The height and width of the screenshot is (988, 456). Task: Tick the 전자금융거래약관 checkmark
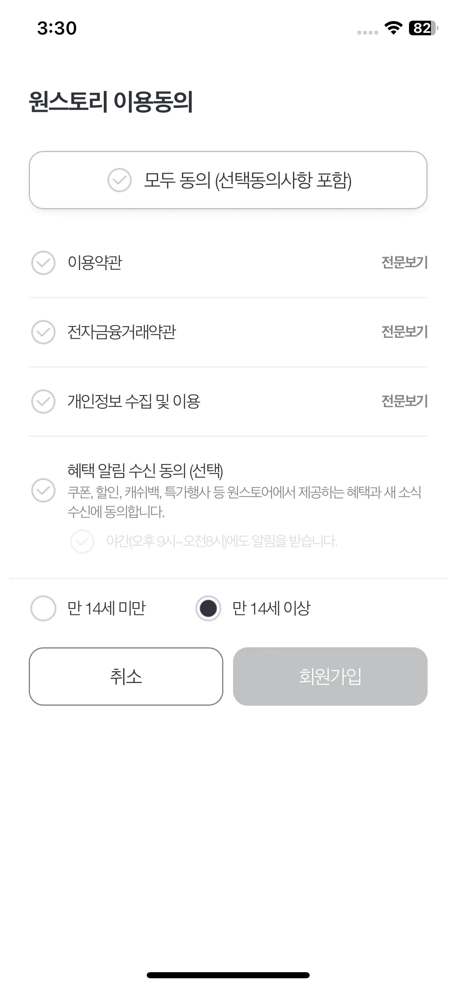click(x=43, y=332)
